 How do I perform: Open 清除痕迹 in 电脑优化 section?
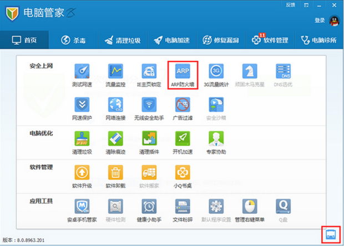coord(115,140)
